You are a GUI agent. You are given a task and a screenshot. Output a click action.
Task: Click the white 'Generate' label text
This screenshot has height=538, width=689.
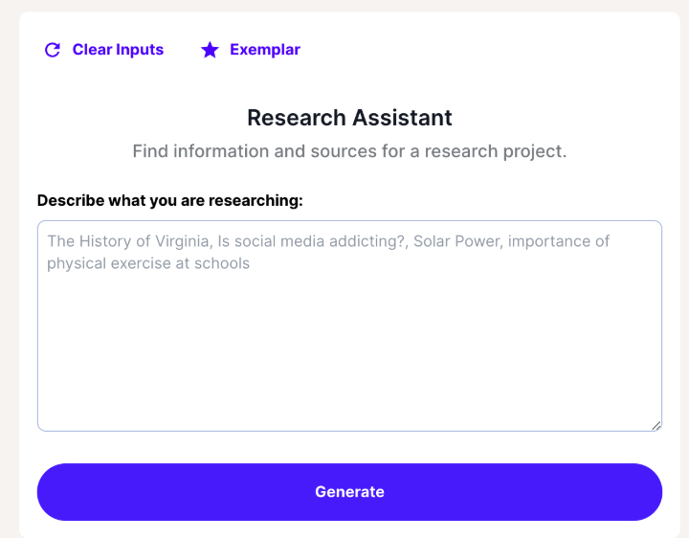[350, 492]
